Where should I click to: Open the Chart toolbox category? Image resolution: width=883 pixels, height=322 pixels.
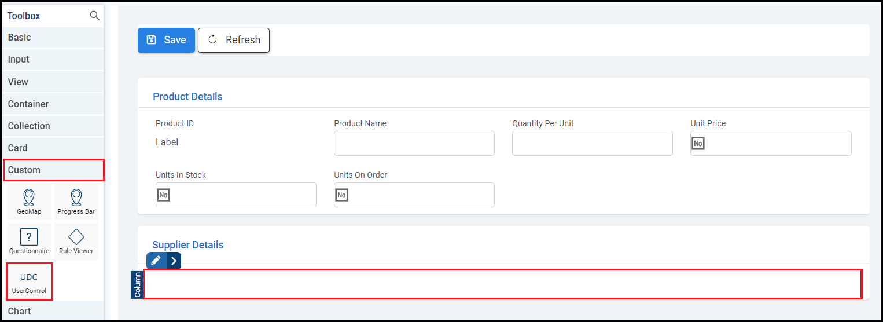point(53,312)
